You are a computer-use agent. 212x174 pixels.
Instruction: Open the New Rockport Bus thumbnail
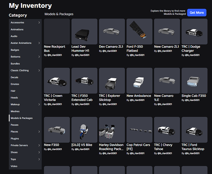[57, 32]
